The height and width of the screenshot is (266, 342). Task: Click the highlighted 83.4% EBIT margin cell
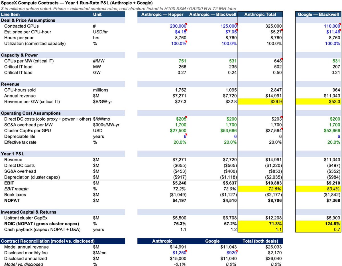(318, 189)
